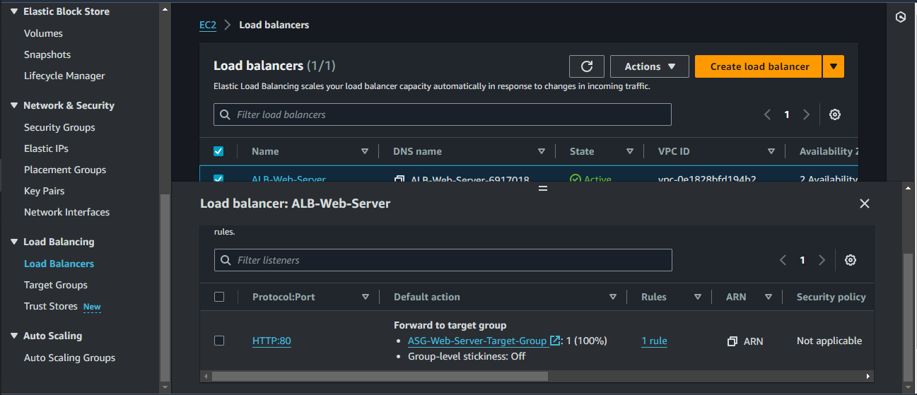Go to previous listeners page
This screenshot has height=395, width=917.
[x=783, y=260]
